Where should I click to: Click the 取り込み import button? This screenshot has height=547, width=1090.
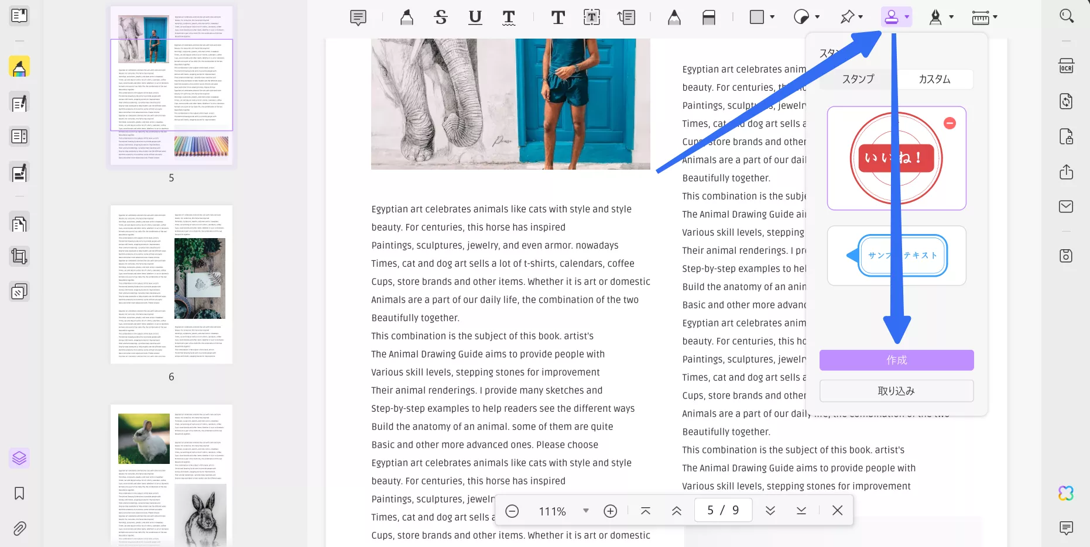point(896,391)
